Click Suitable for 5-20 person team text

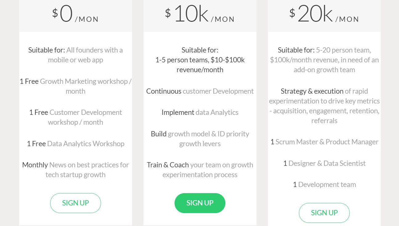pyautogui.click(x=324, y=60)
